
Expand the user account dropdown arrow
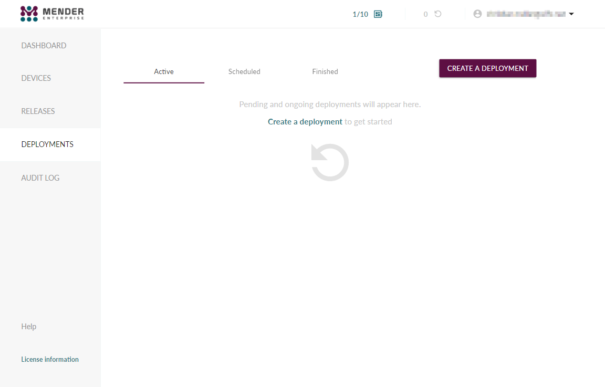571,14
